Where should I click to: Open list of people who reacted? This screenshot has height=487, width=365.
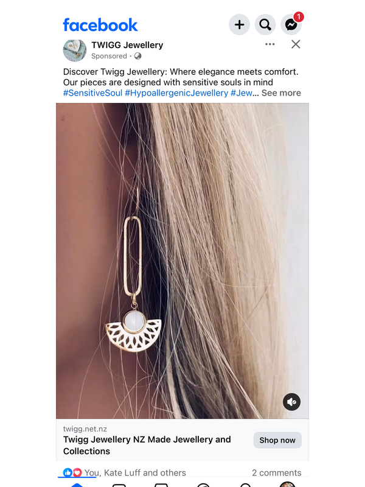click(x=135, y=473)
